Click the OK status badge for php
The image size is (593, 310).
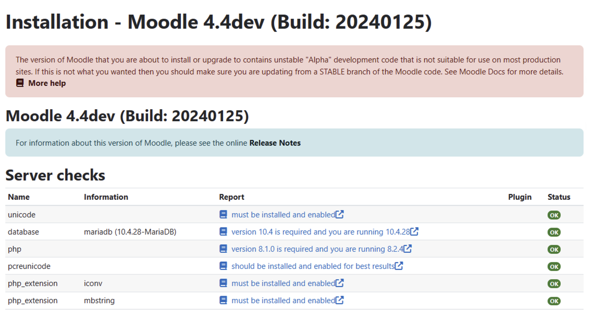tap(554, 250)
